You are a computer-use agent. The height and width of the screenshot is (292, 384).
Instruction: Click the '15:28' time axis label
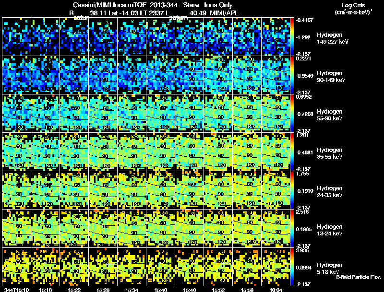(103, 290)
